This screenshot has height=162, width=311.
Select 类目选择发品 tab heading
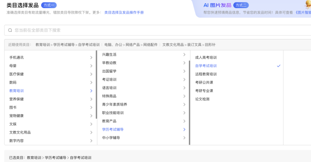coord(22,5)
